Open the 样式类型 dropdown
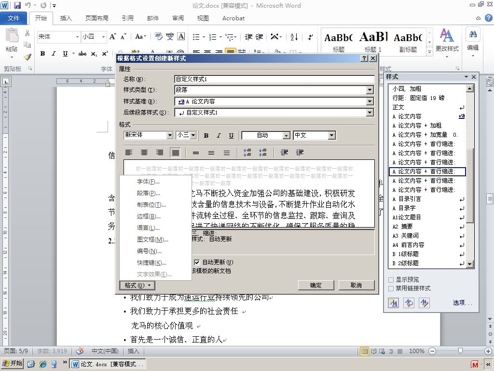The width and height of the screenshot is (494, 371). coord(370,90)
